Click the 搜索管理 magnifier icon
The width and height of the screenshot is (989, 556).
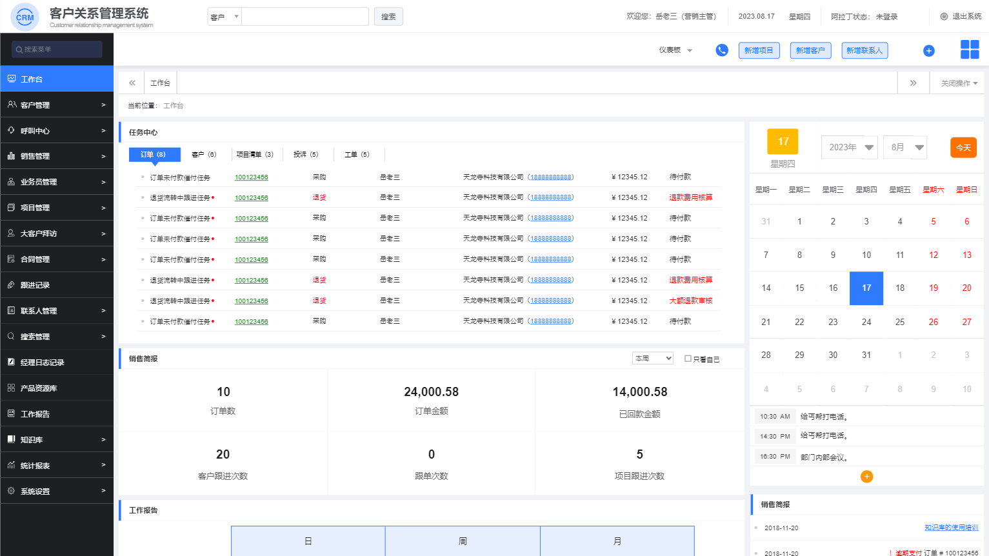point(12,337)
